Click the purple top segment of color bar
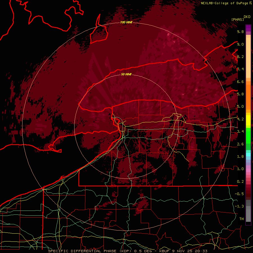The height and width of the screenshot is (253, 253). [x=248, y=28]
